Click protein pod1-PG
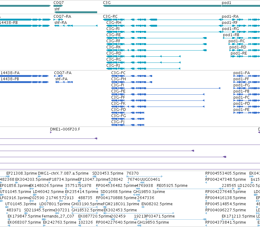260x227 pixels. tap(247, 88)
